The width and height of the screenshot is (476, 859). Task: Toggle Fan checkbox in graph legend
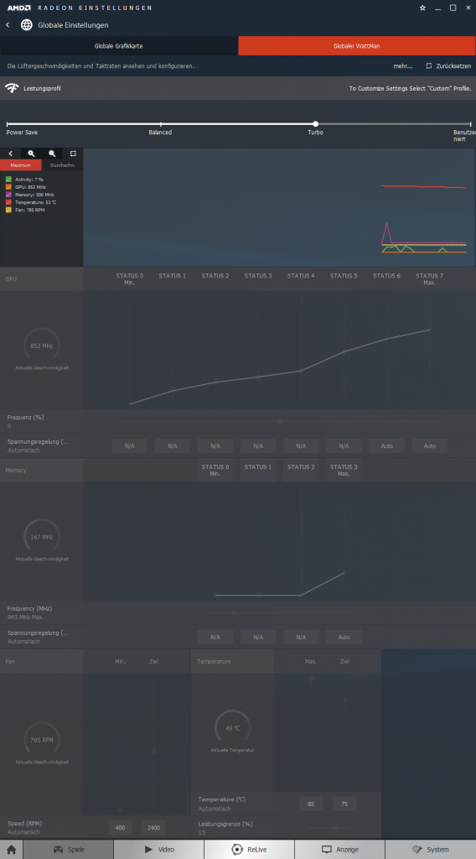click(x=8, y=210)
